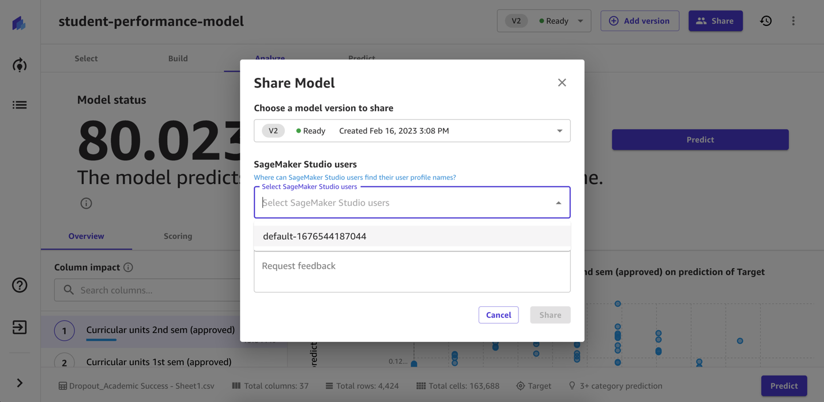This screenshot has height=402, width=824.
Task: Open the ML models sidebar icon
Action: click(19, 65)
